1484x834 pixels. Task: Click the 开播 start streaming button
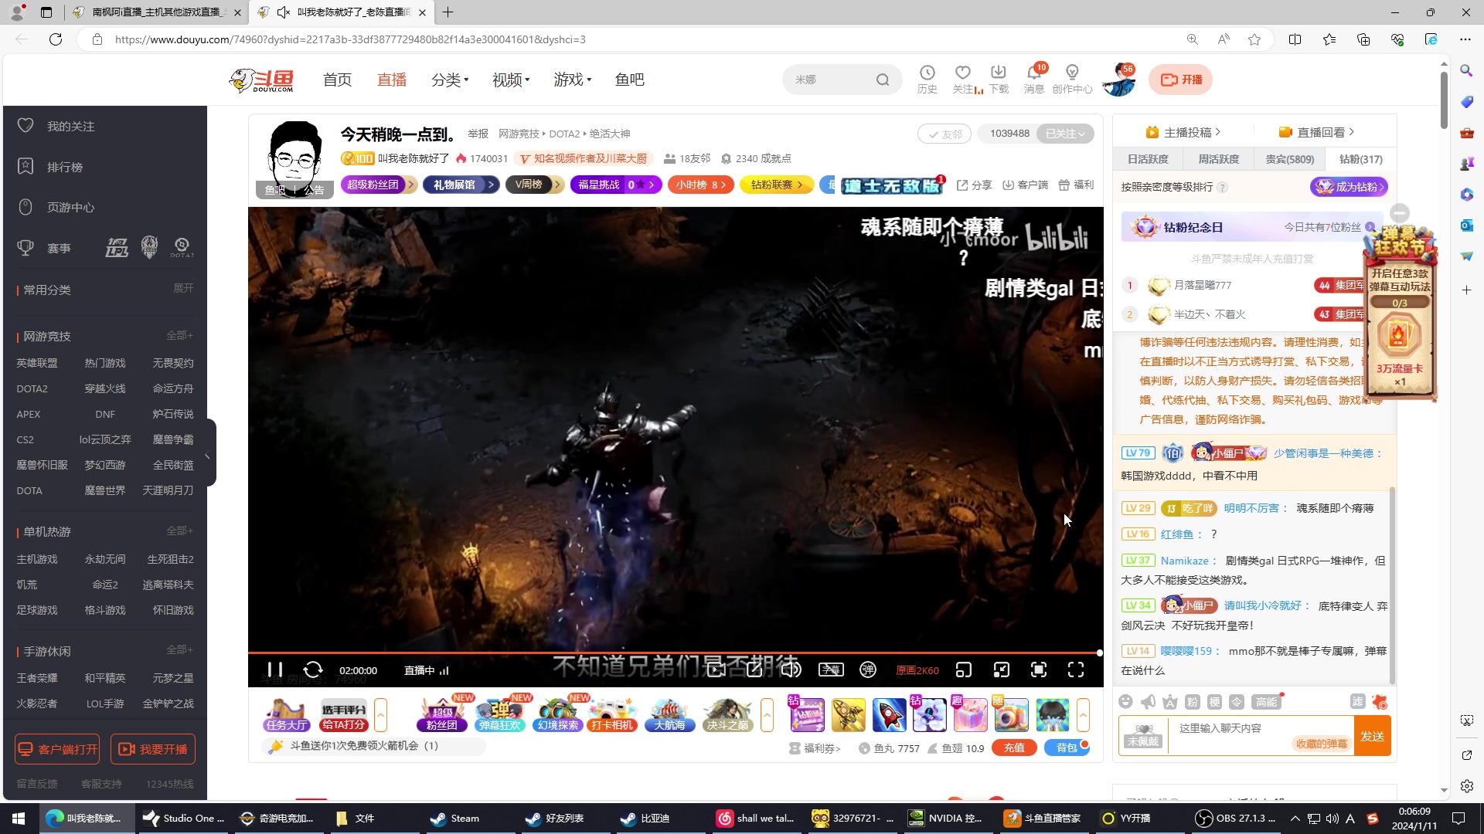pos(1181,80)
